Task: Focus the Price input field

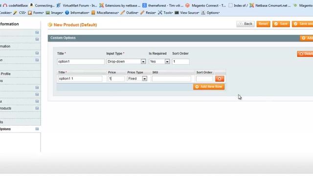Action: (116, 79)
